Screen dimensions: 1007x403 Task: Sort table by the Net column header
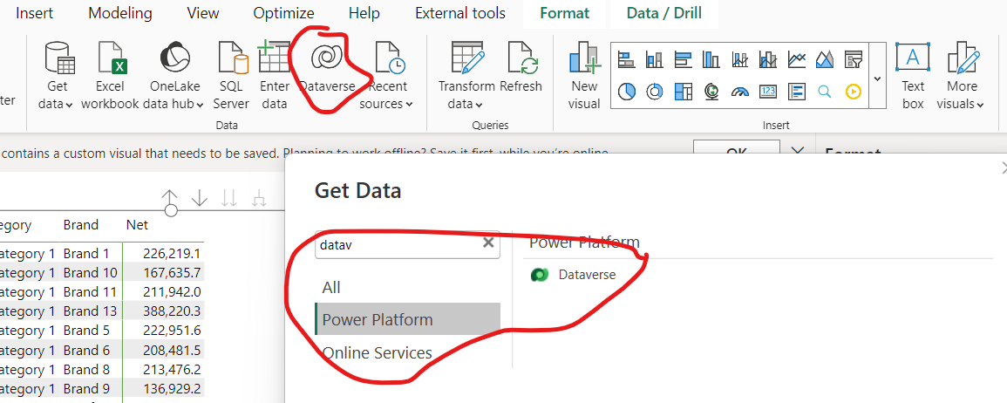[x=138, y=224]
